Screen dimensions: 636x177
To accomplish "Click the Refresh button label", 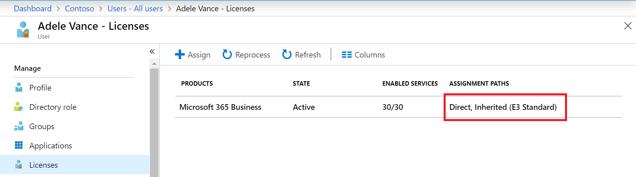I will tap(308, 55).
